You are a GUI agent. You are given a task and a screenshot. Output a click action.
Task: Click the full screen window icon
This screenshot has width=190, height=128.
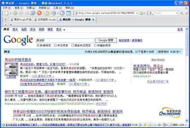tap(69, 13)
